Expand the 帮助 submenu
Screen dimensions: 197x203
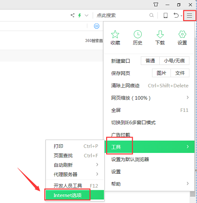point(149,184)
